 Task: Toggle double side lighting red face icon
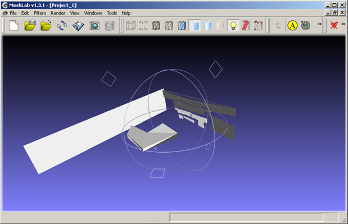tap(246, 25)
